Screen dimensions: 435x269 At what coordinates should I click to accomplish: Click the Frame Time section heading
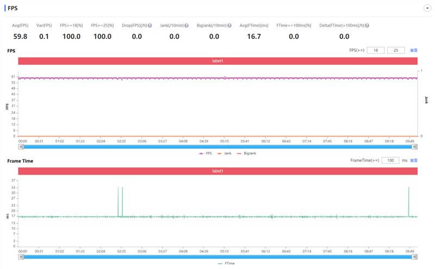(x=20, y=161)
